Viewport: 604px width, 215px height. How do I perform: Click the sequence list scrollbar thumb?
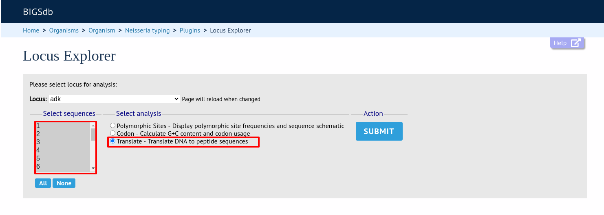tap(93, 135)
